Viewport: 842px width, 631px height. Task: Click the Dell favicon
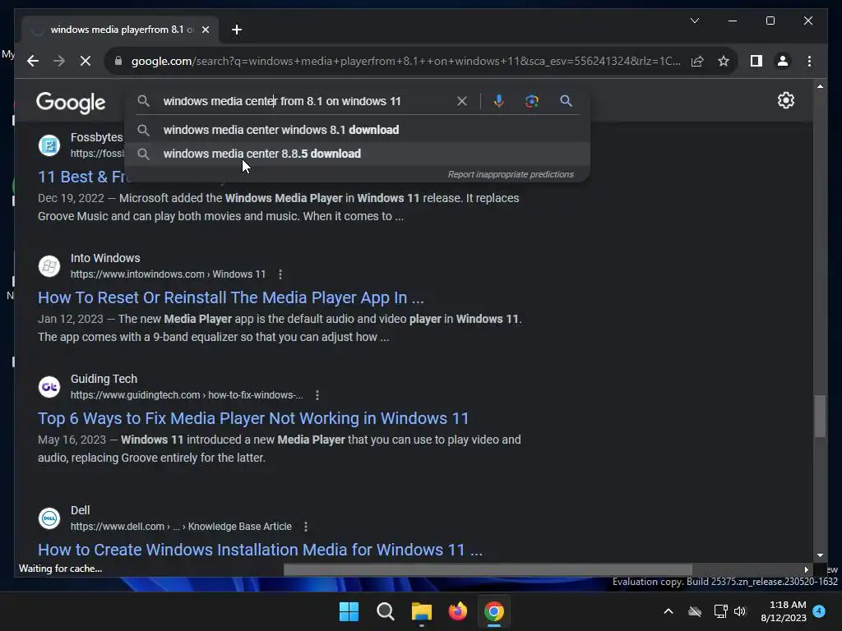point(49,518)
